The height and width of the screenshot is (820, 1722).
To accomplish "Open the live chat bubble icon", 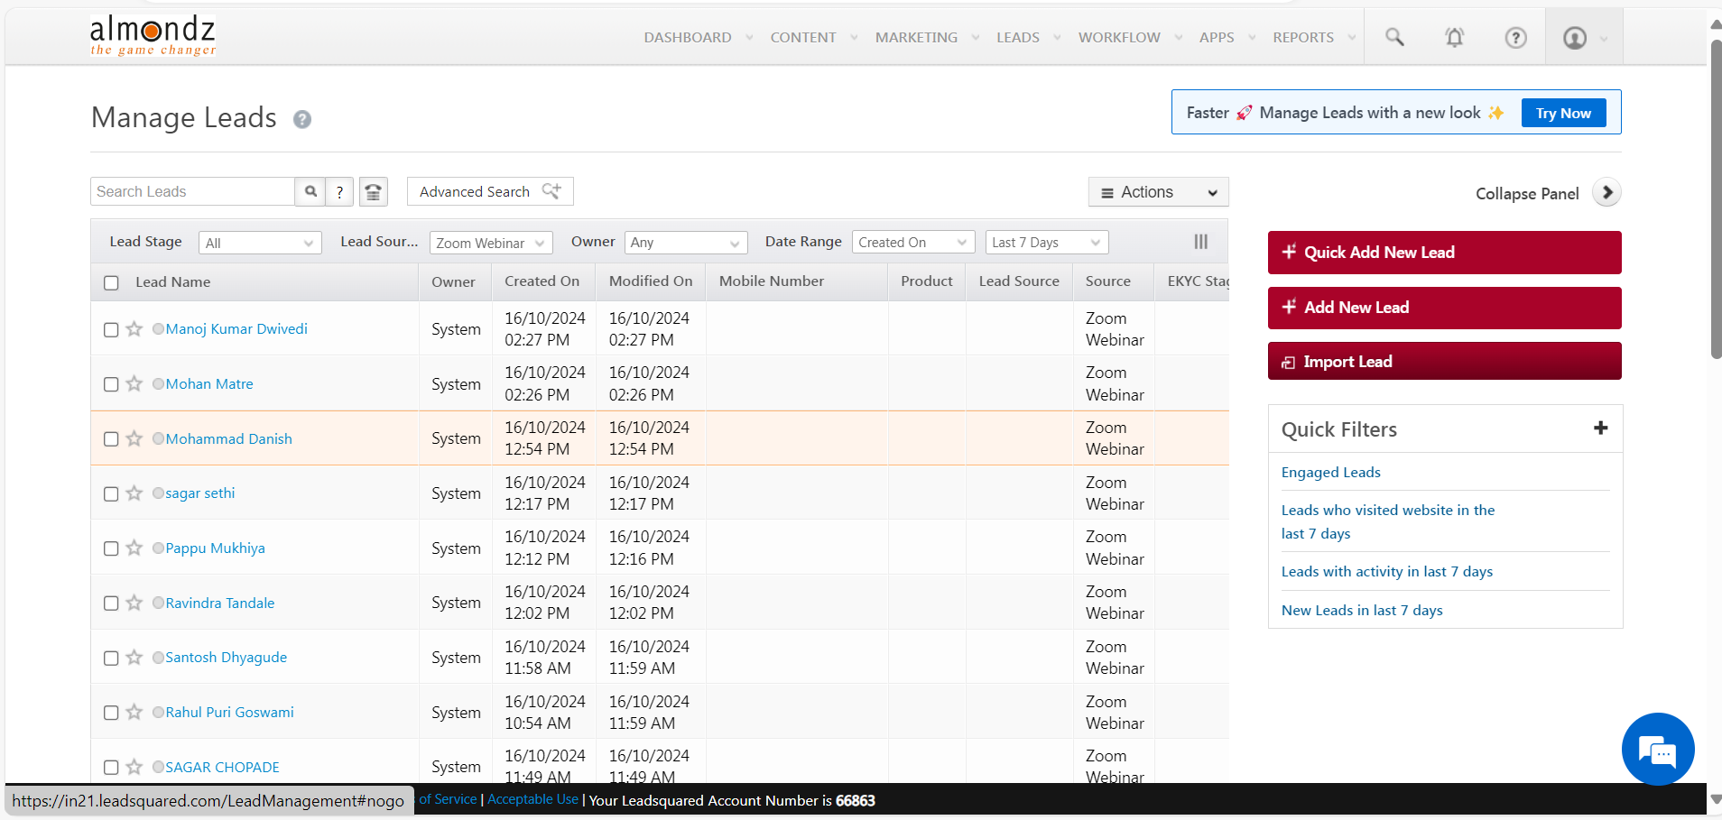I will click(1657, 749).
